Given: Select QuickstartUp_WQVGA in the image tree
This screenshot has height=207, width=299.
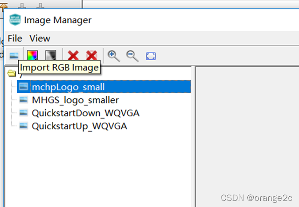Looking at the screenshot, I should click(x=79, y=126).
